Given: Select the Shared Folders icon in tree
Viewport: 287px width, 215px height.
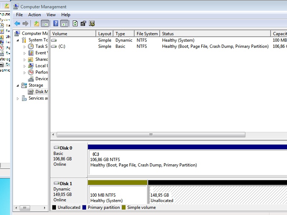Looking at the screenshot, I should pyautogui.click(x=30, y=59).
